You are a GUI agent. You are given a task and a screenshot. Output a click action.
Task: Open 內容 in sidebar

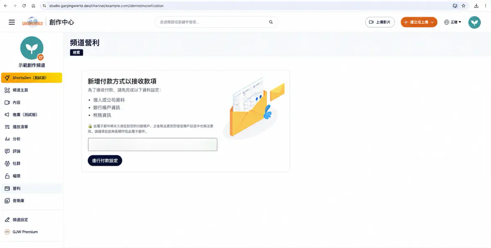(32, 102)
